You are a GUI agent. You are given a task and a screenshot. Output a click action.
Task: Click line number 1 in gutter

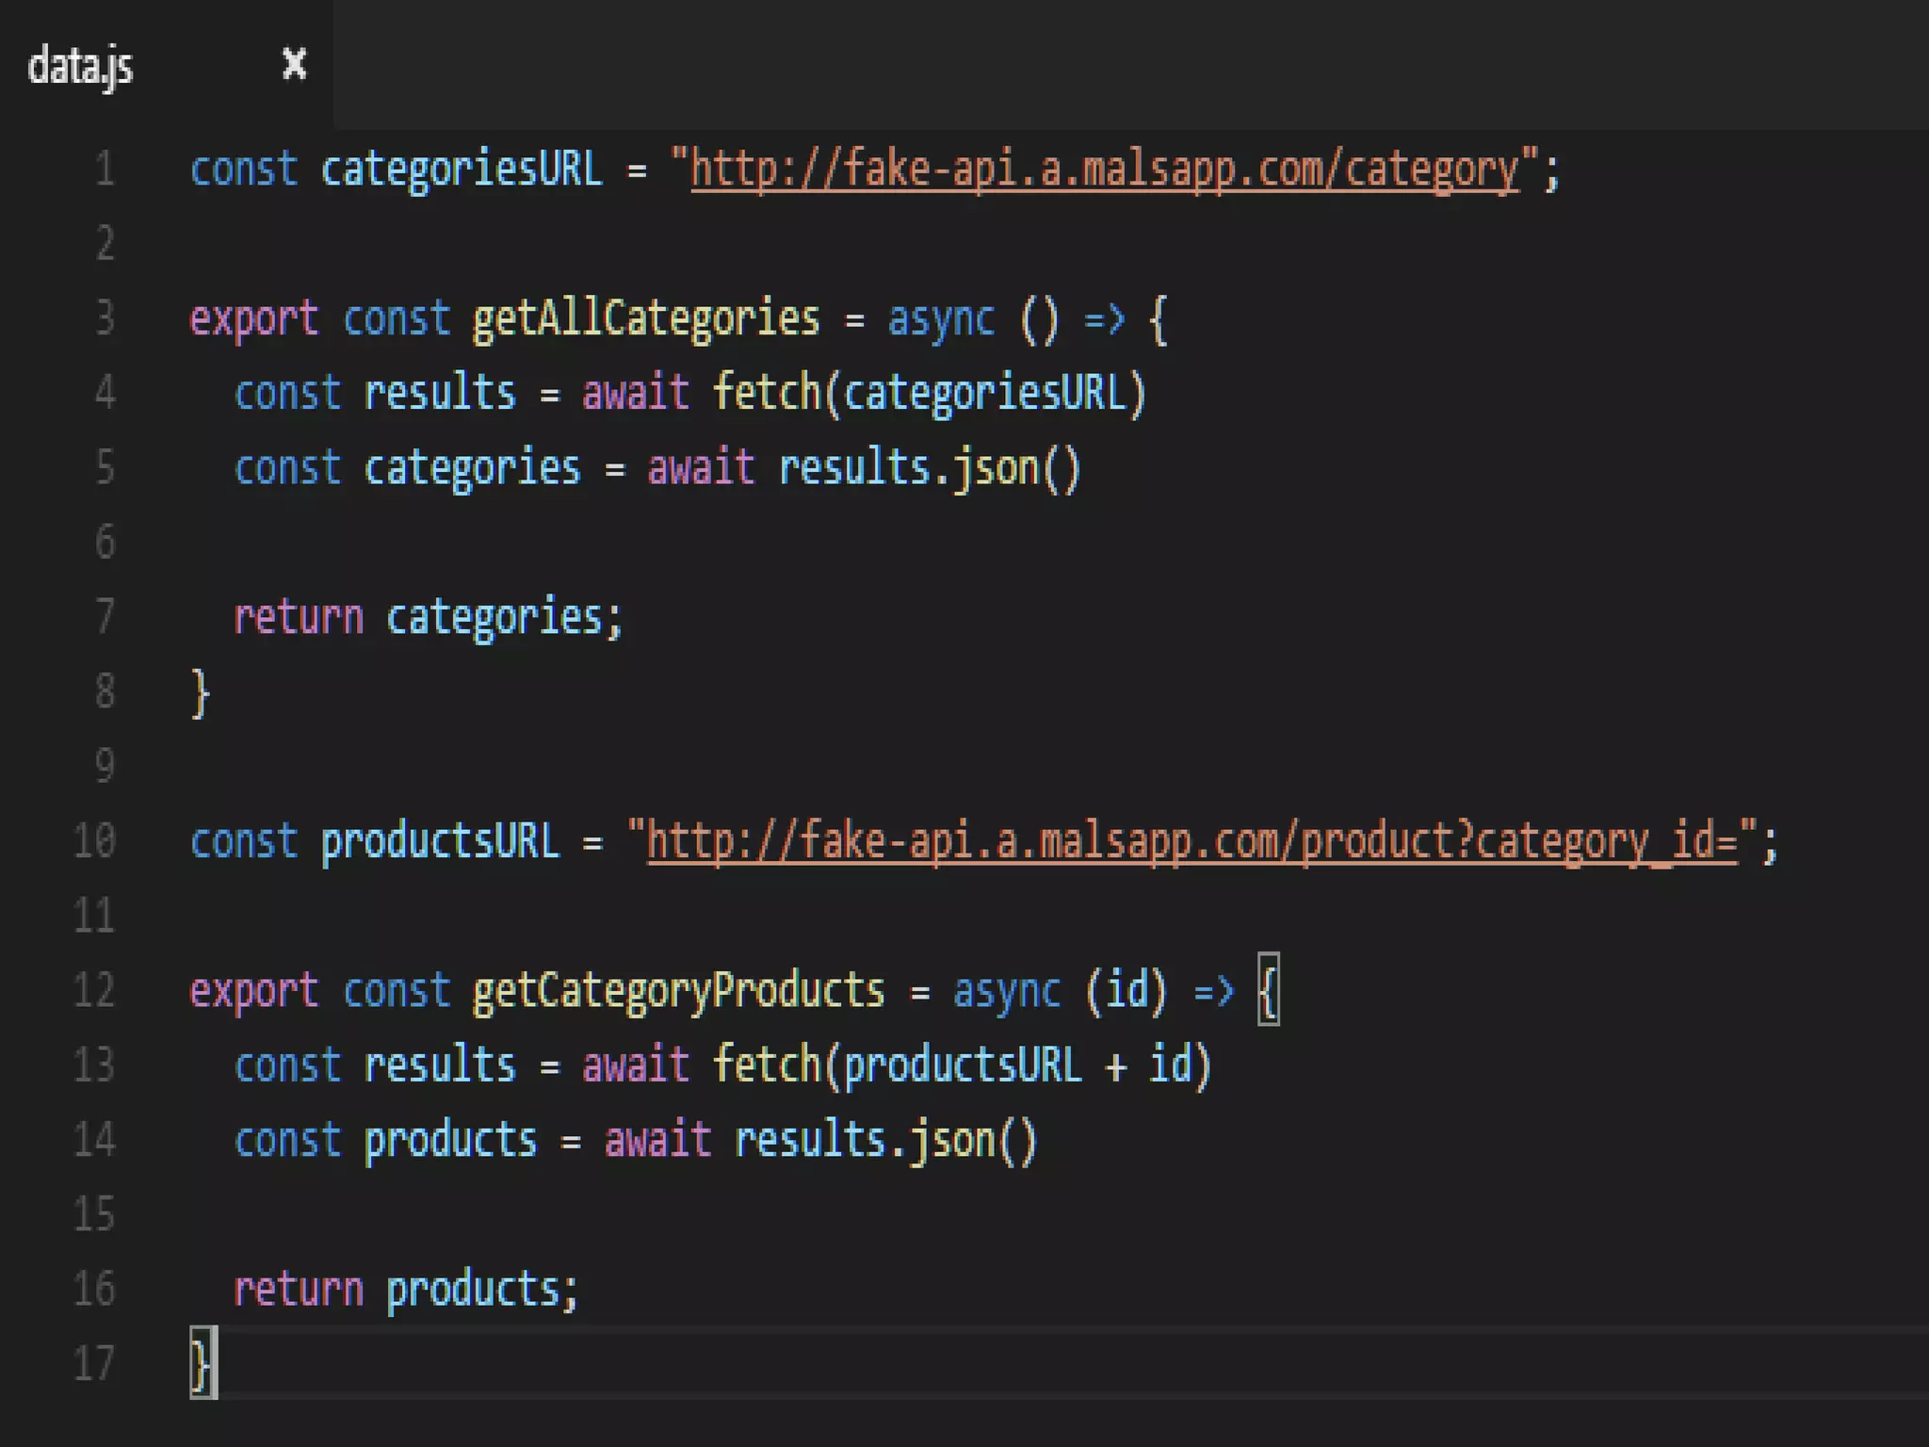tap(105, 171)
